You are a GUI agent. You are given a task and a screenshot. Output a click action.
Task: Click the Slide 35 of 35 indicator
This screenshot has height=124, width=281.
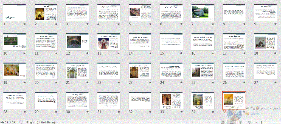pyautogui.click(x=7, y=122)
